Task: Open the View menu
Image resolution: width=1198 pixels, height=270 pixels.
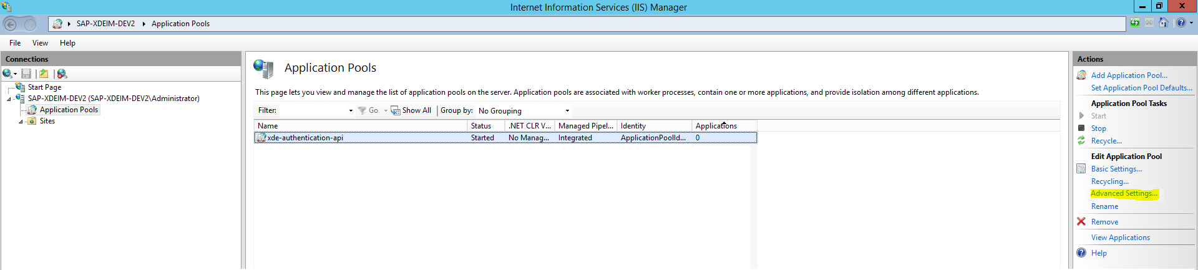Action: [x=40, y=43]
